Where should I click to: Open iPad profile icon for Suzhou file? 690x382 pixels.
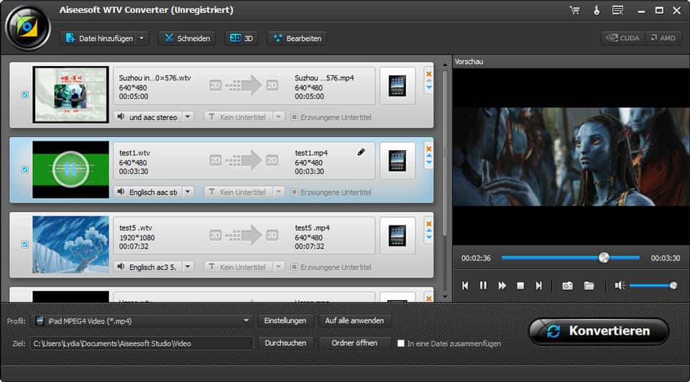click(397, 85)
